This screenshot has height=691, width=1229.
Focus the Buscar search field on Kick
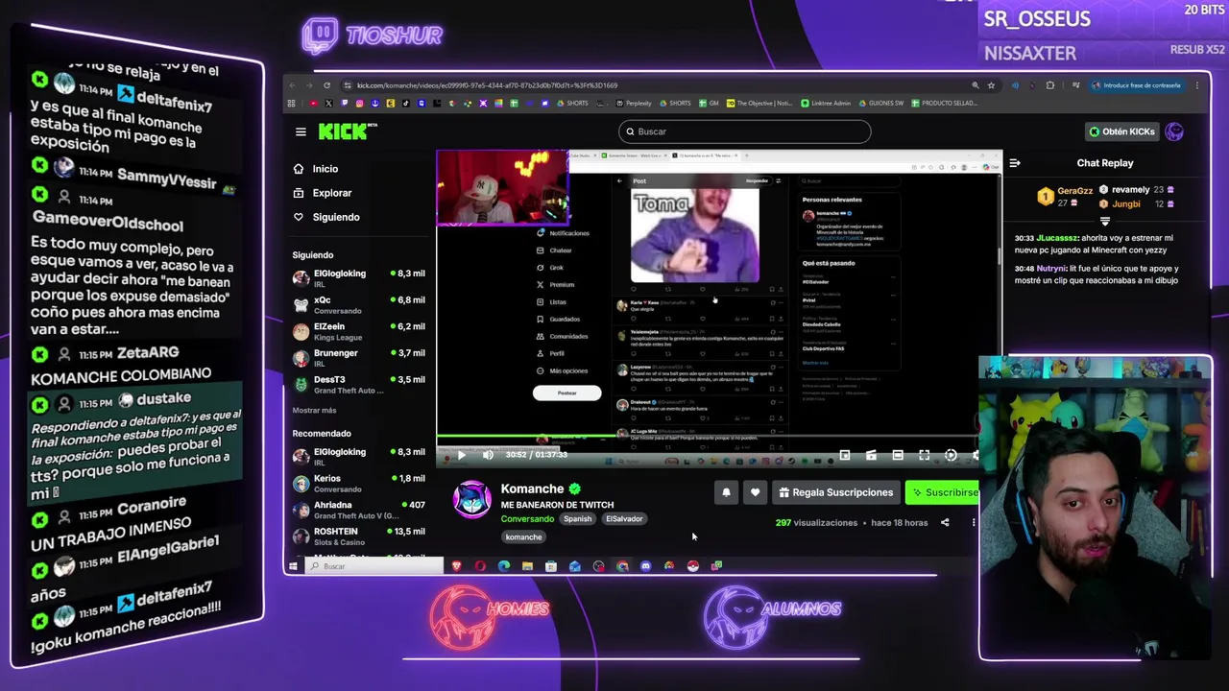(744, 131)
